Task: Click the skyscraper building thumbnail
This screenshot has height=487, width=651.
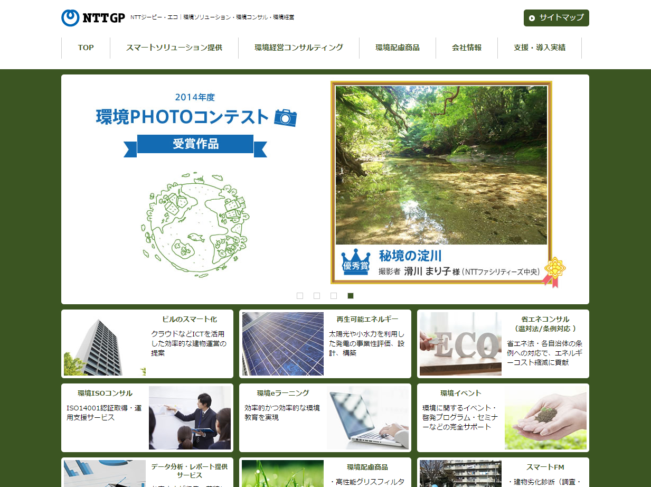Action: point(105,344)
